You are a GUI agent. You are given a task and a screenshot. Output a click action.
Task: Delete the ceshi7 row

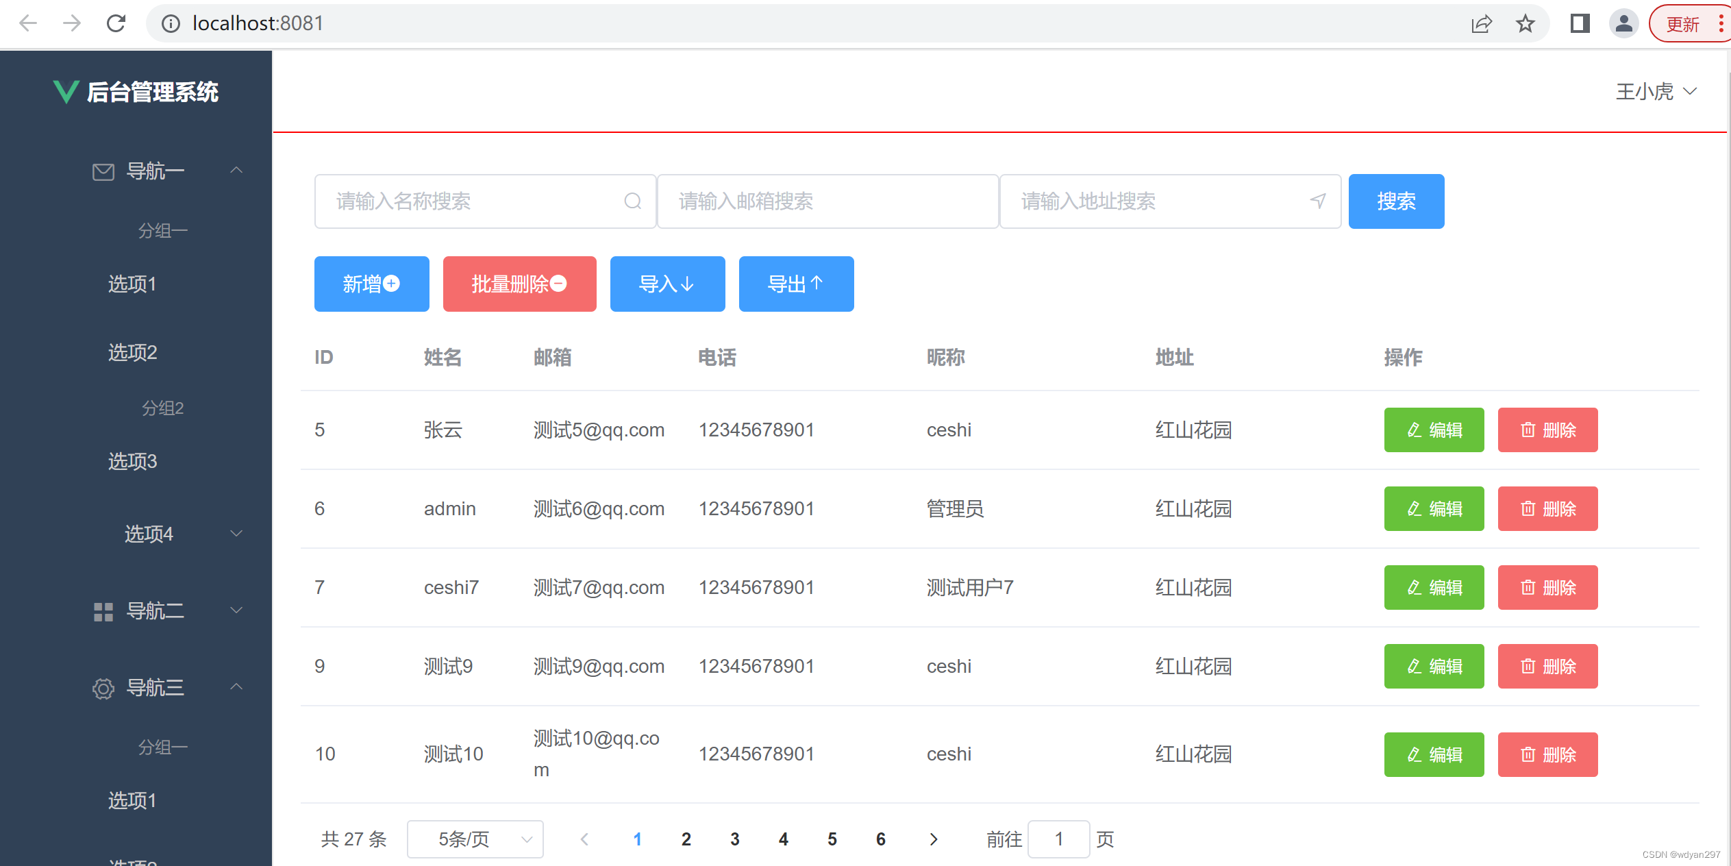pyautogui.click(x=1547, y=588)
